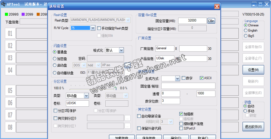The image size is (271, 139).
Task: Click the first 卷标 field containing UDISK
Action: click(77, 103)
